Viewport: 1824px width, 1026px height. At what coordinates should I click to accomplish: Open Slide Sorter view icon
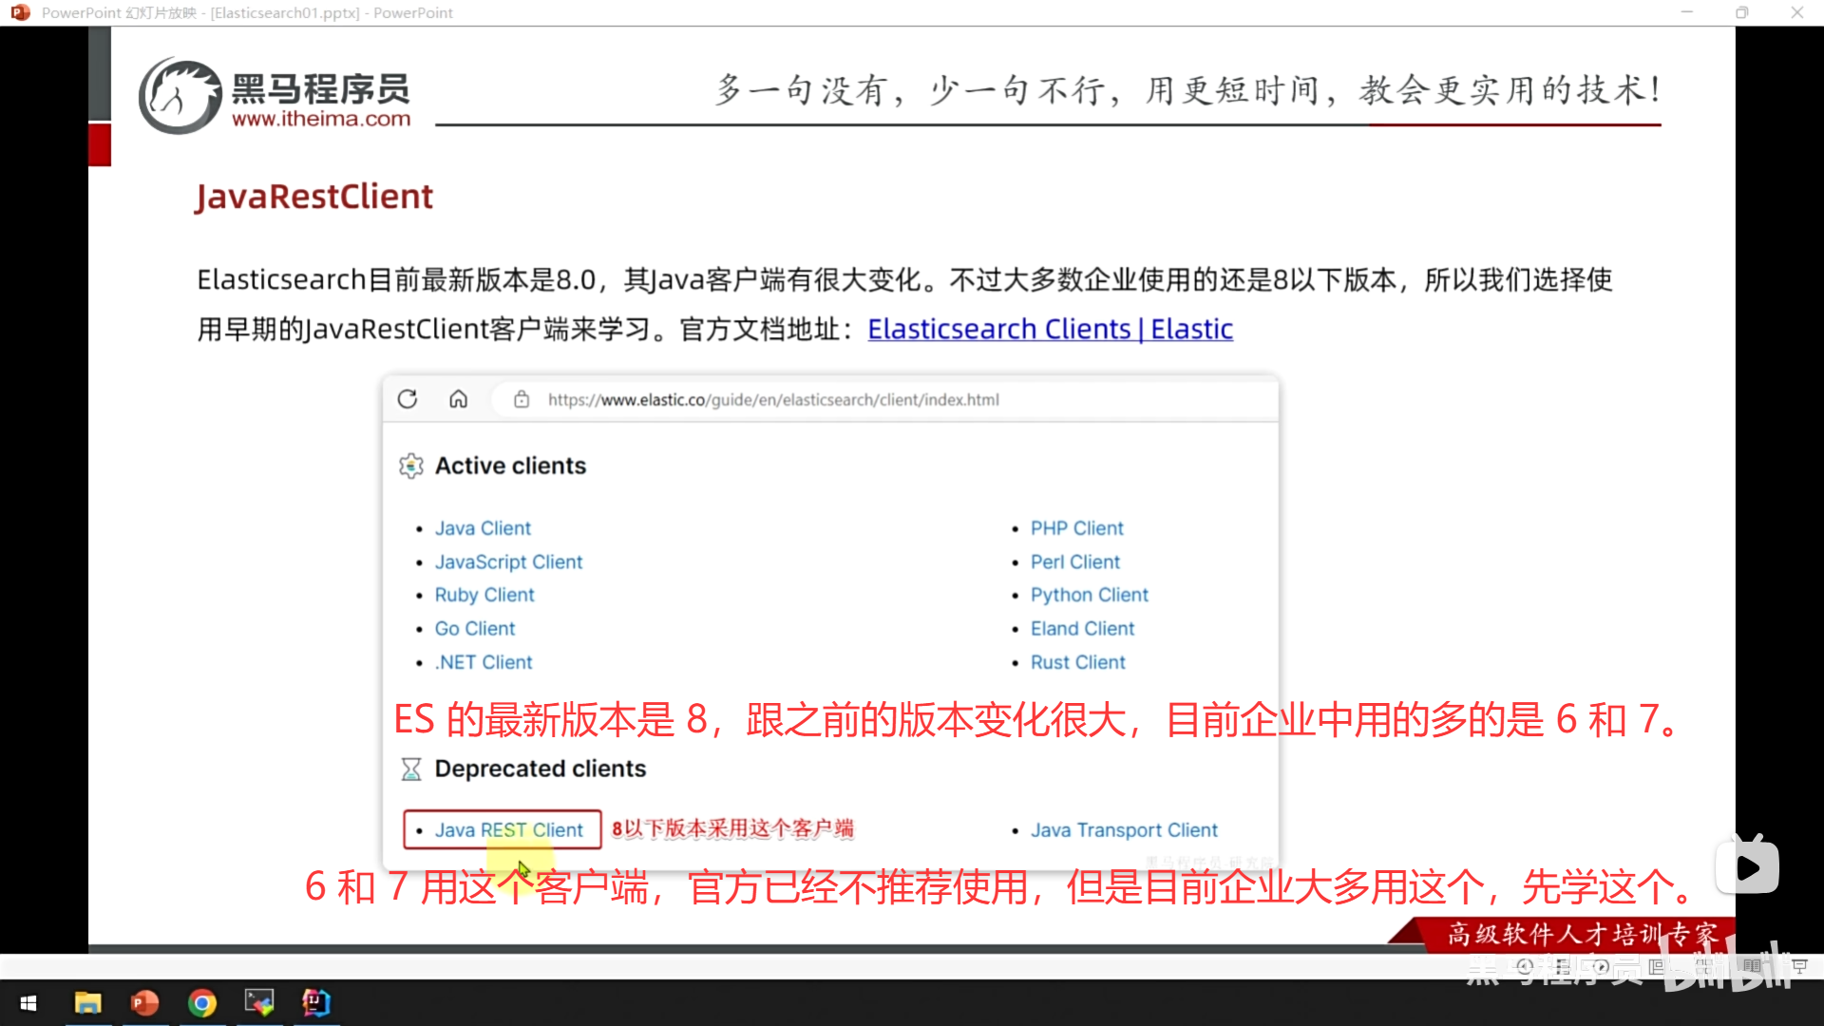tap(1705, 966)
